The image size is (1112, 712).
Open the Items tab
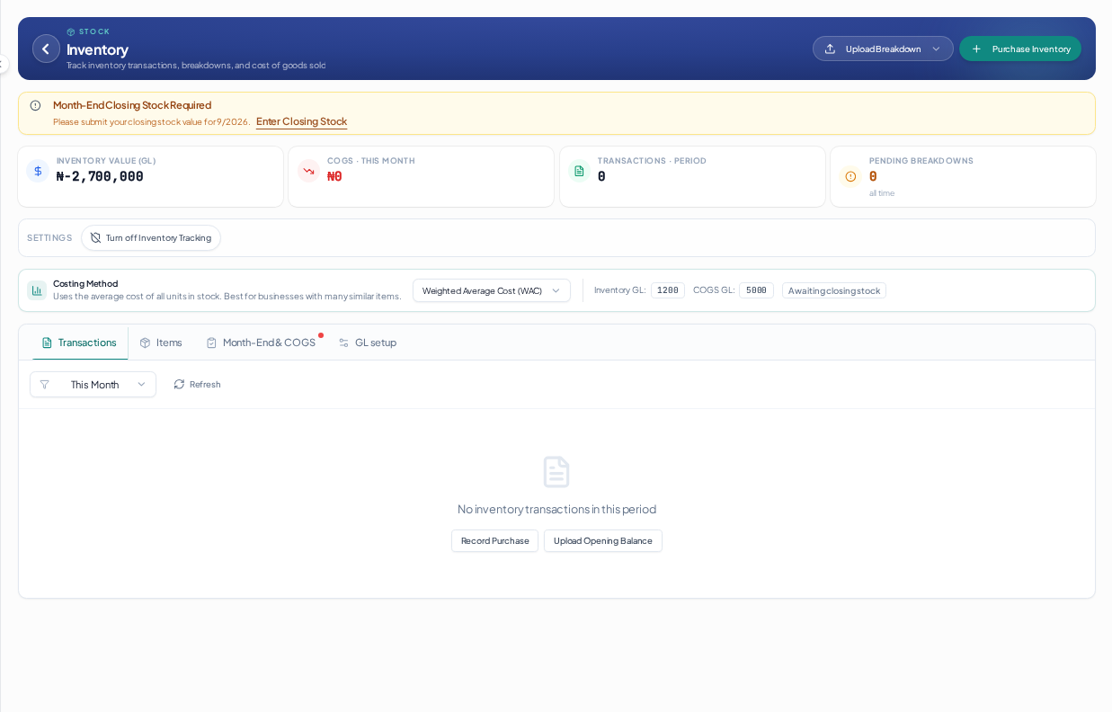pyautogui.click(x=161, y=343)
